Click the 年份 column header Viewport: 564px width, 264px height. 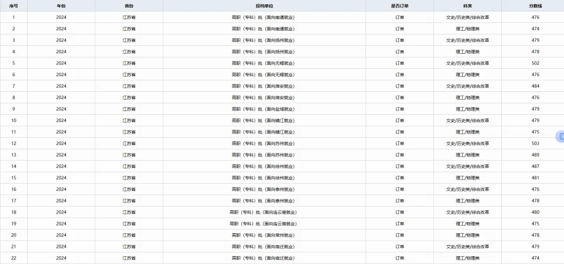pos(61,5)
